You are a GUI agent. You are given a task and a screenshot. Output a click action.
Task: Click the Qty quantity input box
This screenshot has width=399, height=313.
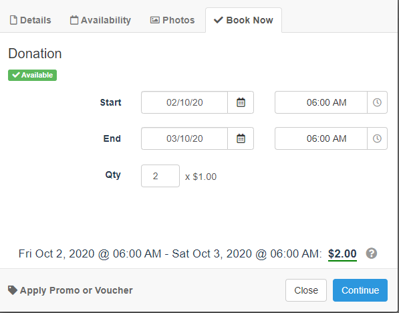coord(160,176)
